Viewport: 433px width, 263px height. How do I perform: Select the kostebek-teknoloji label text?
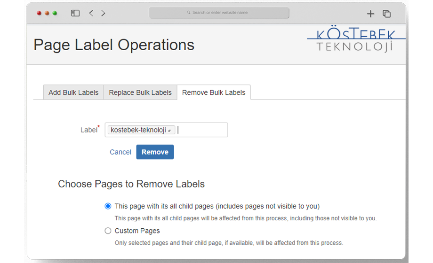[138, 130]
